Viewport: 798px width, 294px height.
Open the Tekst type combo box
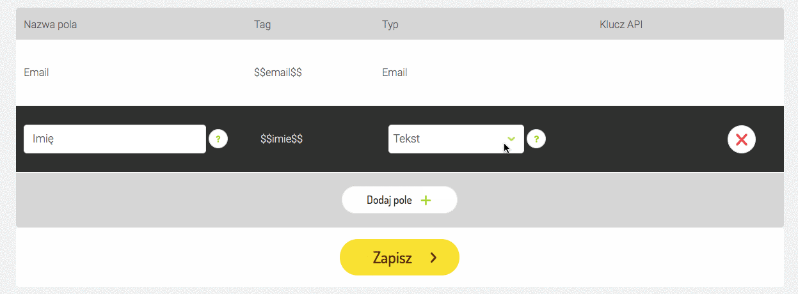pyautogui.click(x=456, y=139)
